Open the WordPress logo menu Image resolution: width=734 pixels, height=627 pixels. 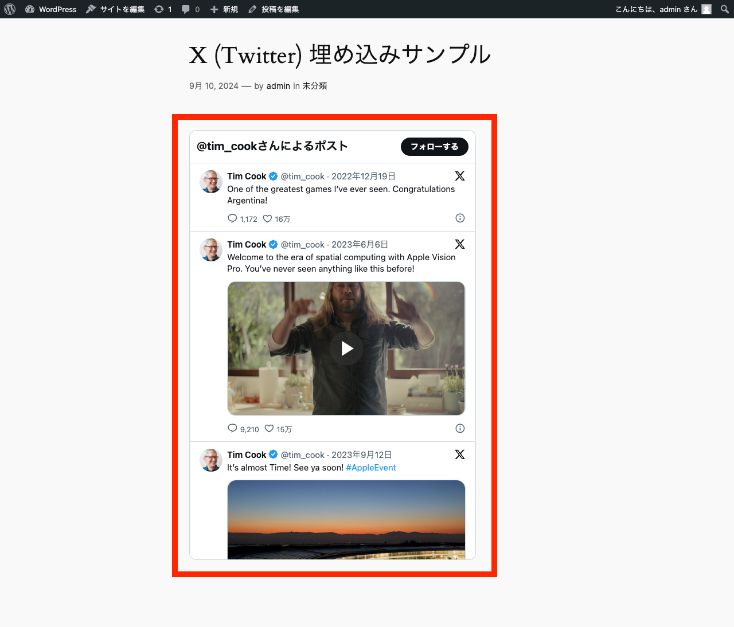click(x=10, y=9)
